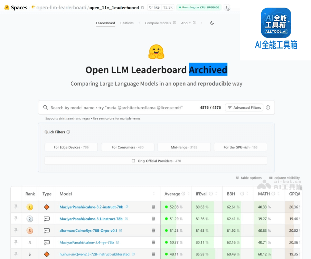Open table options menu
The image size is (311, 259).
(x=249, y=178)
